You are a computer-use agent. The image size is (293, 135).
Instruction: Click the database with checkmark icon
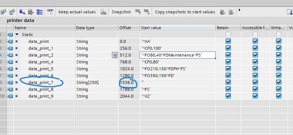(x=31, y=12)
